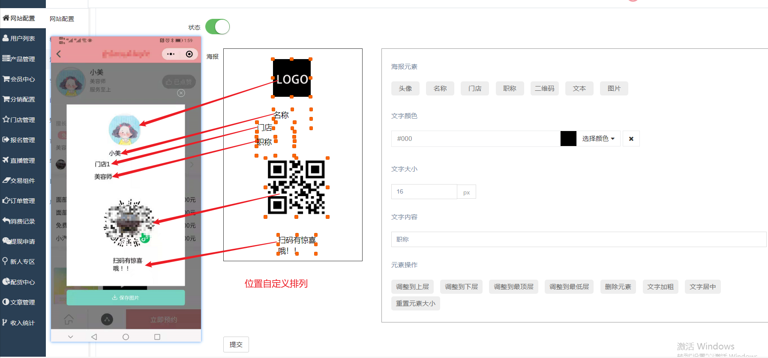The image size is (768, 358).
Task: Click the 报名管理 sidebar icon
Action: click(x=6, y=140)
